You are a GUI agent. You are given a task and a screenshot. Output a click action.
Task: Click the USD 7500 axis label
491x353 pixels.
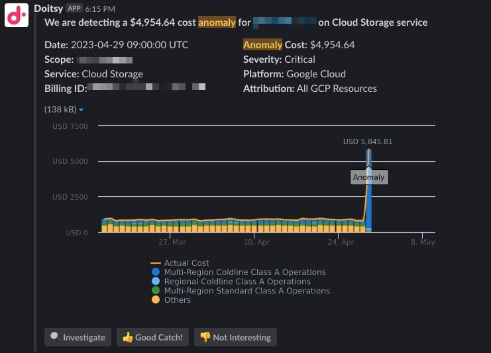70,126
